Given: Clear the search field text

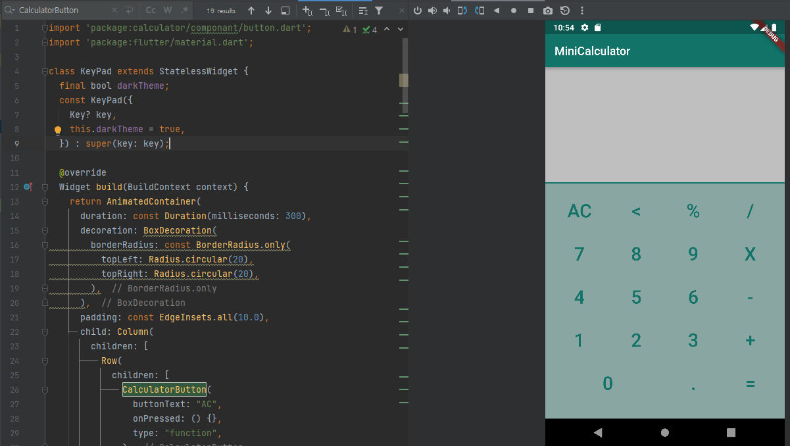Looking at the screenshot, I should 114,11.
